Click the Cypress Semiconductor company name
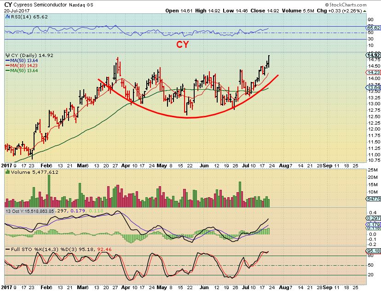This screenshot has height=291, width=381. point(40,5)
